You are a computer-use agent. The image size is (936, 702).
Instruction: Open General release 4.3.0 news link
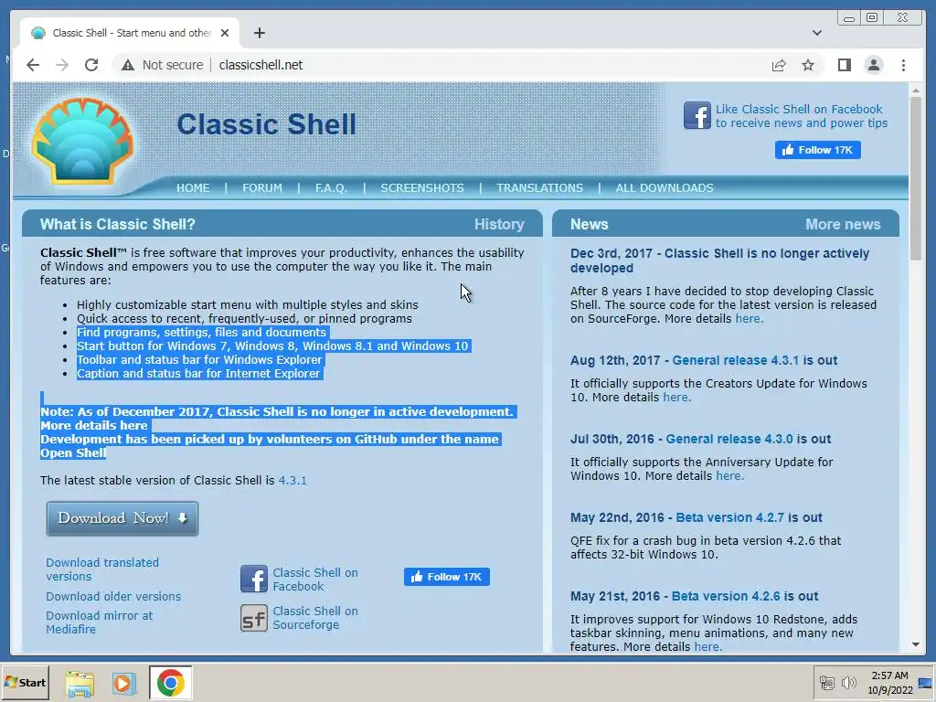(x=729, y=439)
